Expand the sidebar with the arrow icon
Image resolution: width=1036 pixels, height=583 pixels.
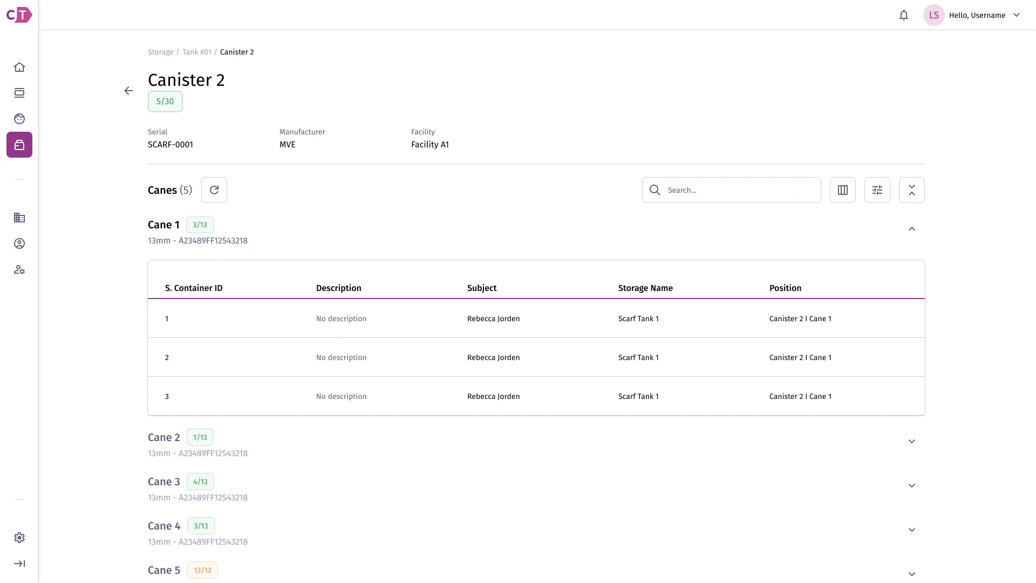19,564
